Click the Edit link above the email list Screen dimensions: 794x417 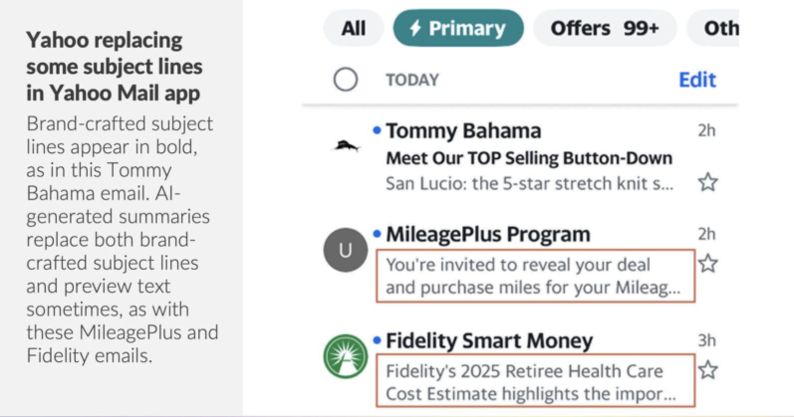pyautogui.click(x=697, y=80)
